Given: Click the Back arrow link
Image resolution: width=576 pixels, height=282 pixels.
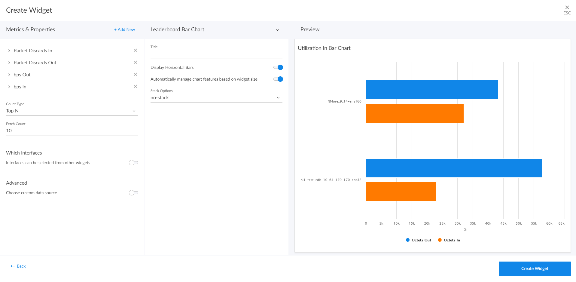Looking at the screenshot, I should [18, 266].
